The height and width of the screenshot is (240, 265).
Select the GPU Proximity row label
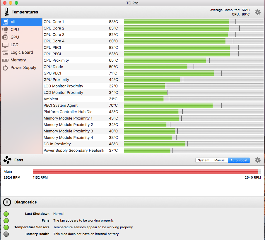56,80
